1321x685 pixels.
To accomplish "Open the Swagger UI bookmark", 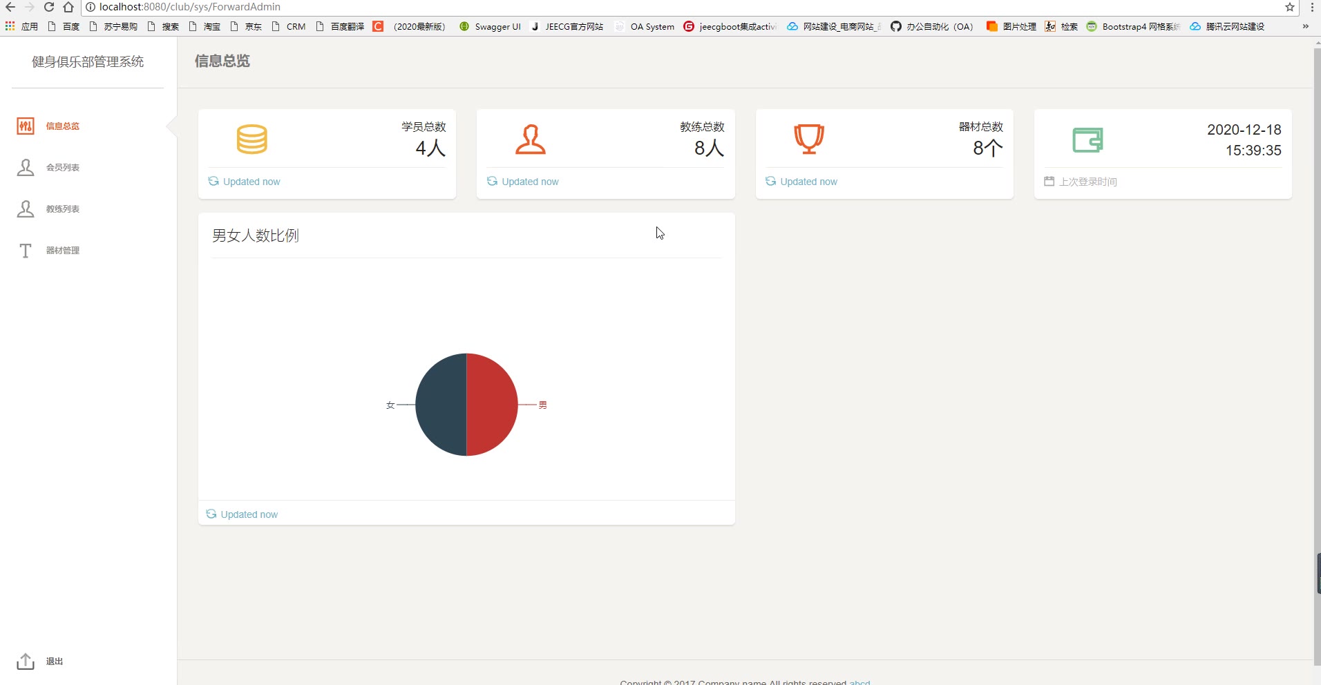I will pos(490,26).
